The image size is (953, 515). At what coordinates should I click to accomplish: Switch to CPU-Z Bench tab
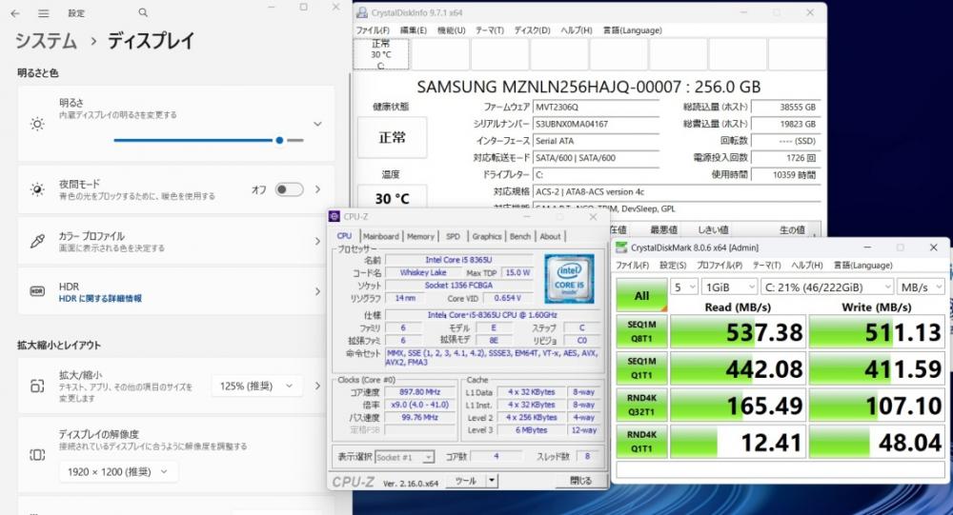tap(519, 236)
